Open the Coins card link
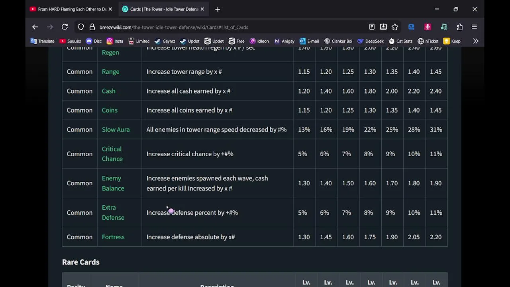Image resolution: width=510 pixels, height=287 pixels. tap(110, 110)
